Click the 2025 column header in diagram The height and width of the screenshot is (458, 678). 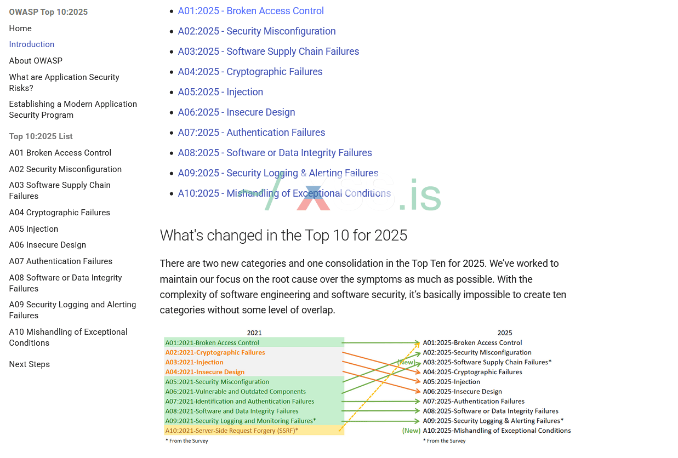point(505,333)
